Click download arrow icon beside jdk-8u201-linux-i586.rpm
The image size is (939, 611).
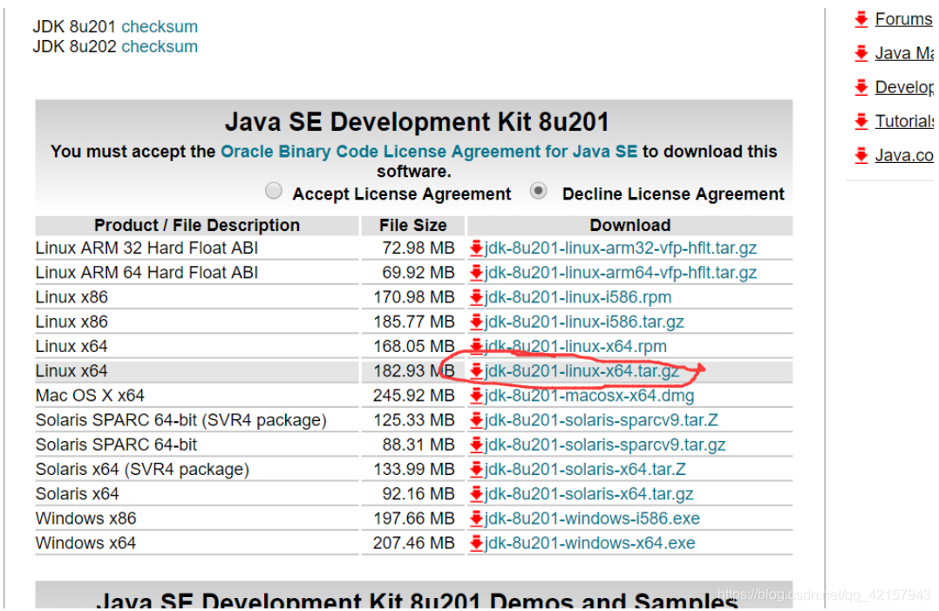pyautogui.click(x=476, y=297)
